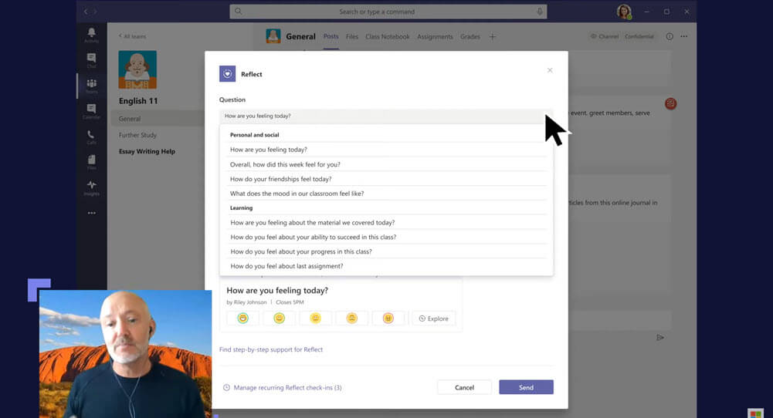
Task: Choose "feeling about the material we covered"
Action: (x=388, y=223)
